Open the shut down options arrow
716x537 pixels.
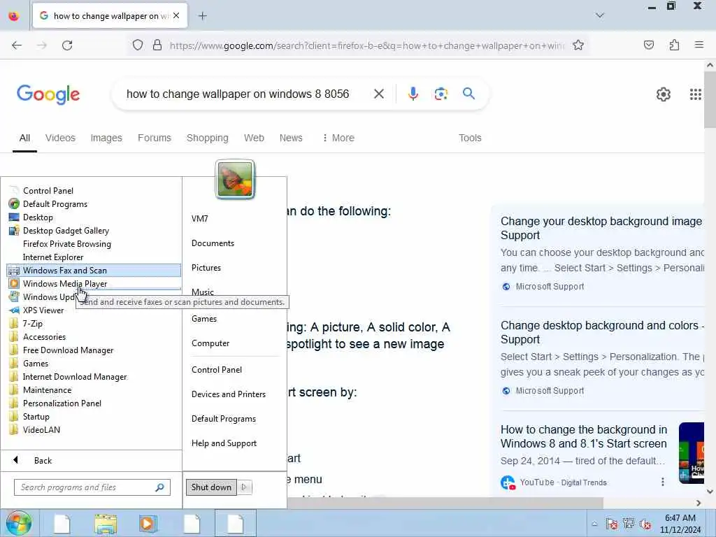point(244,487)
